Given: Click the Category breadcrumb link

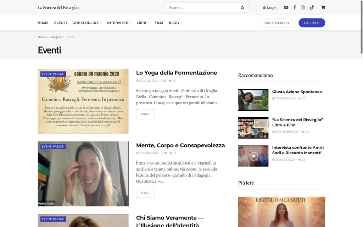Looking at the screenshot, I should (56, 37).
